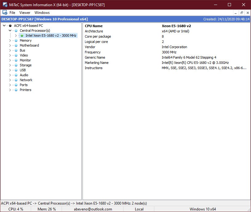Viewport: 251px width, 212px height.
Task: Expand the Bus tree node
Action: point(10,50)
